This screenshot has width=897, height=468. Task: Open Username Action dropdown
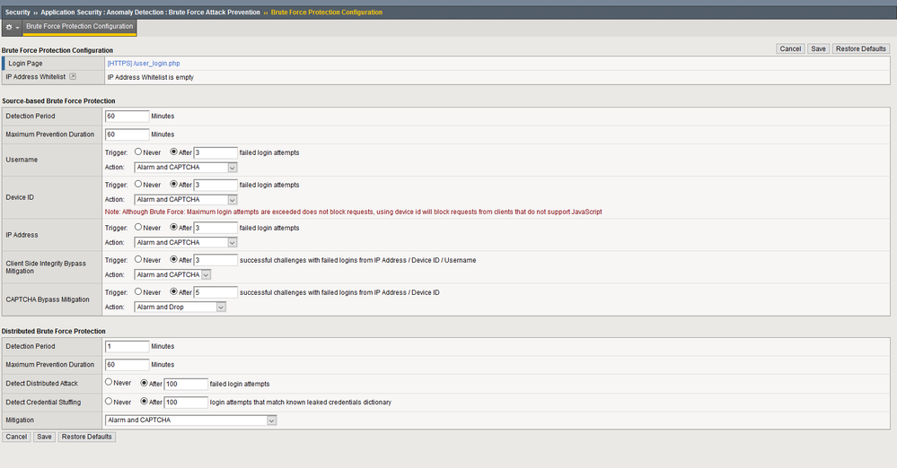point(185,168)
